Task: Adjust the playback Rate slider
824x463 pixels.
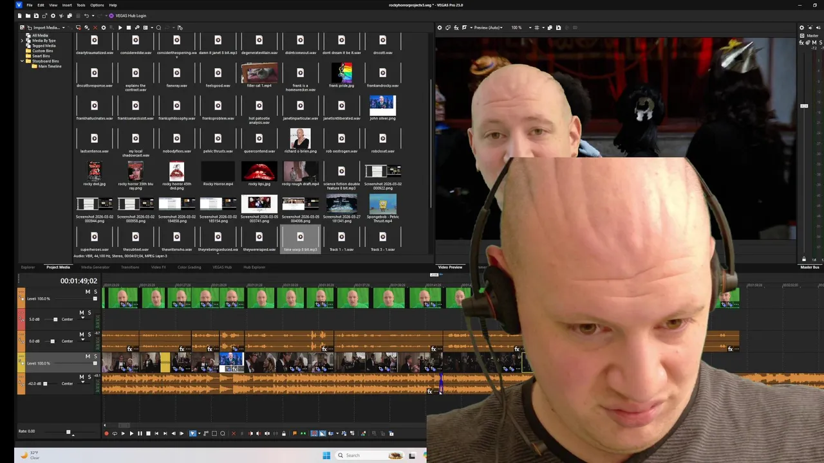Action: (68, 431)
